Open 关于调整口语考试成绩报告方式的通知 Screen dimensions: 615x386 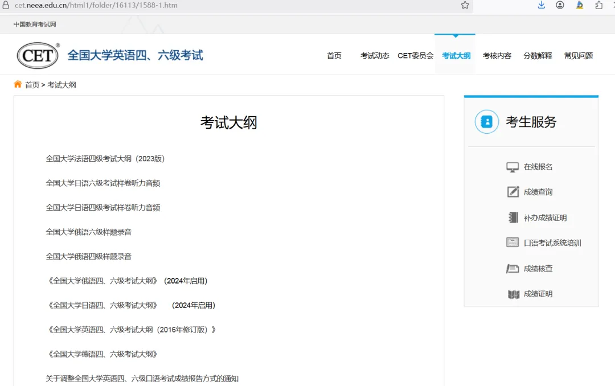tap(142, 378)
